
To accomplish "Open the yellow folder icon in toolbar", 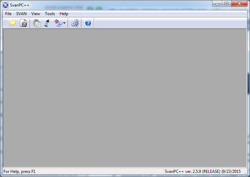I will [12, 23].
